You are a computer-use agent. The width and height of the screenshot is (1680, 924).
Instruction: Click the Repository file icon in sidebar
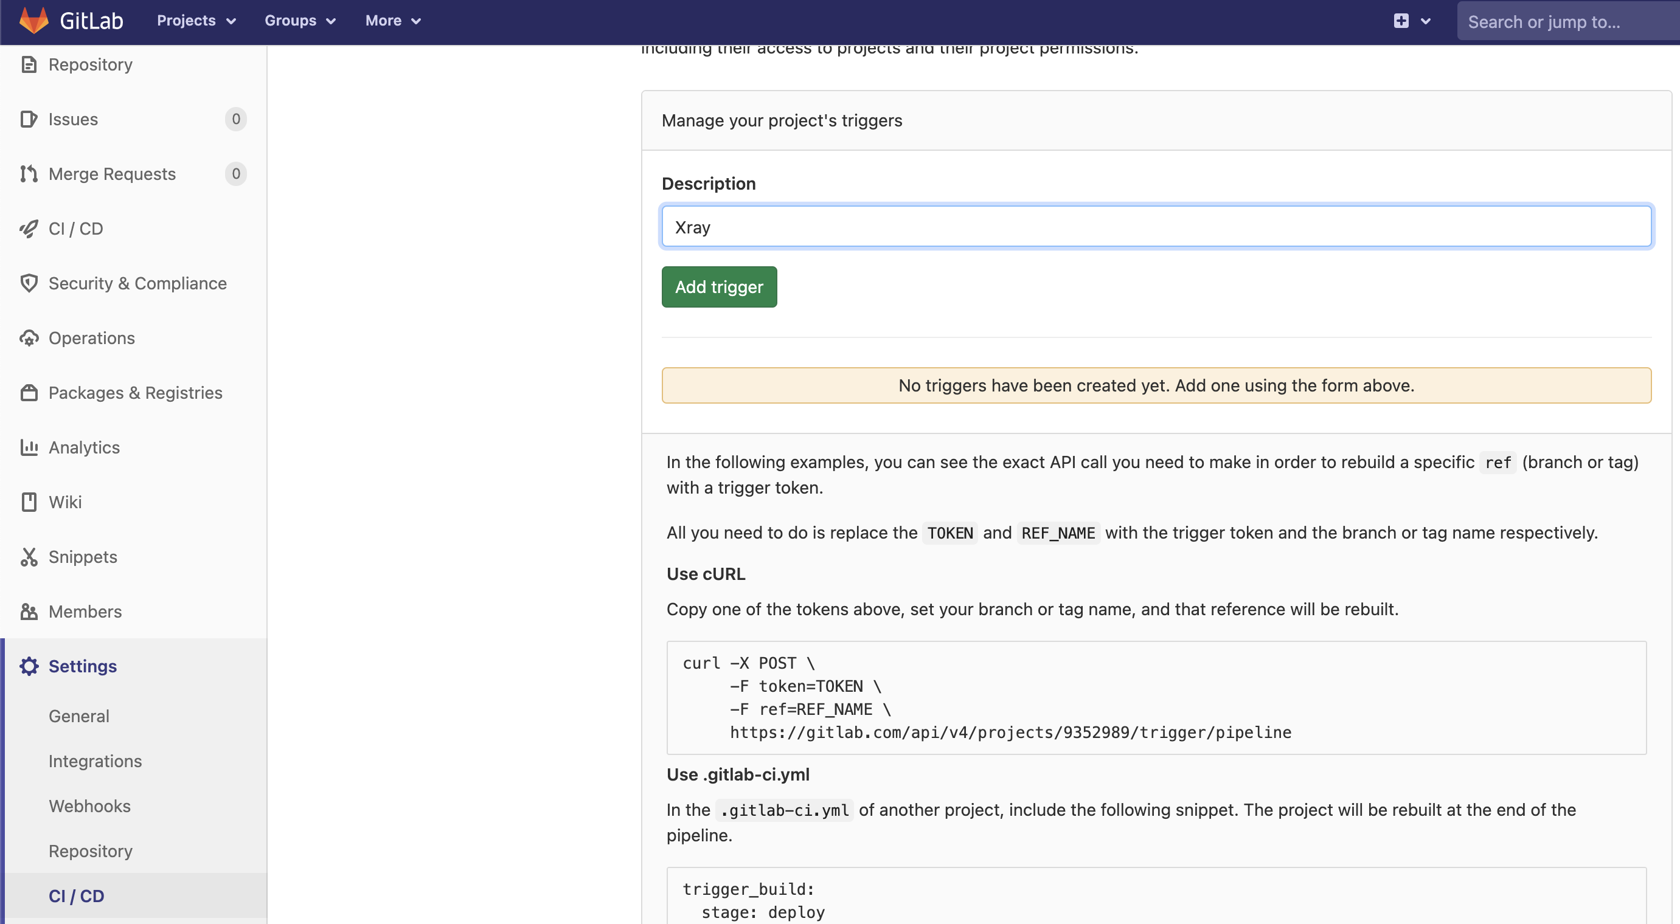click(29, 64)
